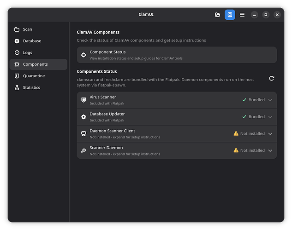Click the Daemon Scanner Client warning icon
Screen dimensions: 292x230
[236, 134]
